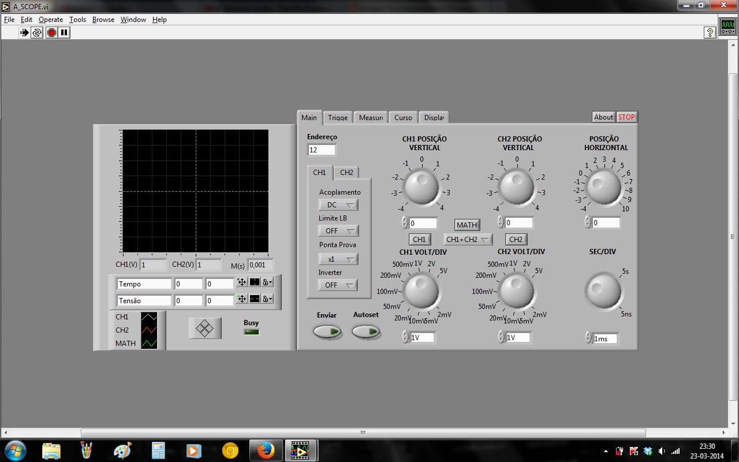Open the Limite LB OFF dropdown
Screen dimensions: 739x462
point(338,230)
